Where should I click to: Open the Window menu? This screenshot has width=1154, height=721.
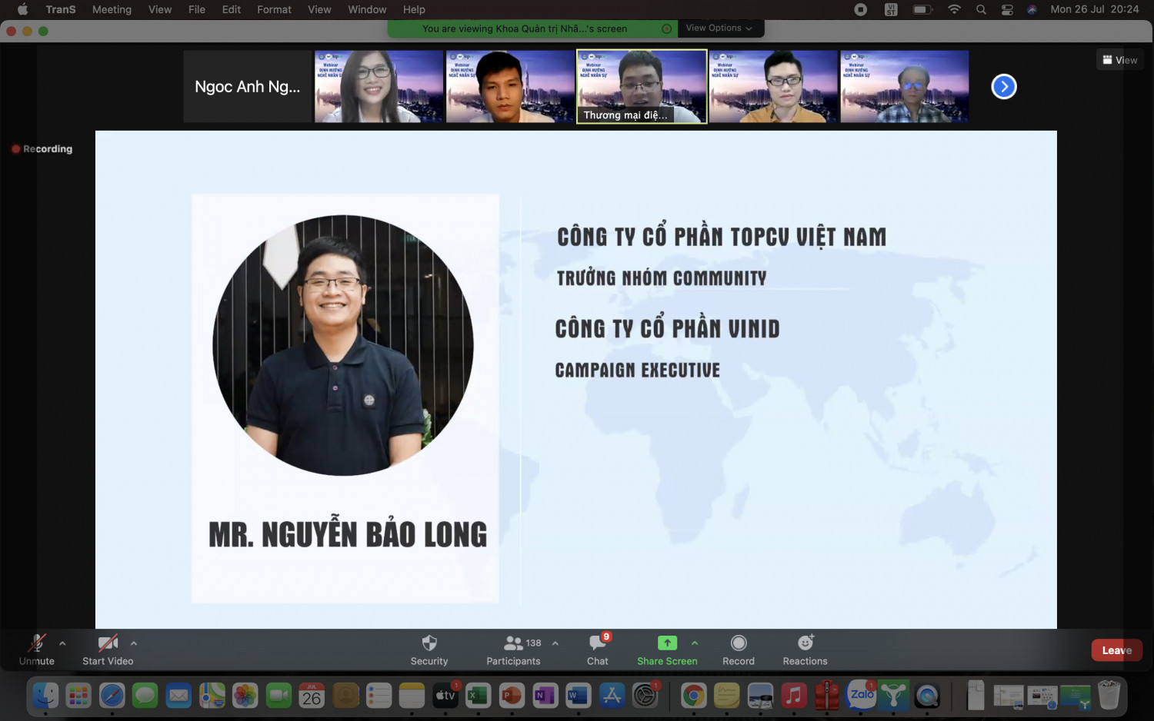coord(367,9)
